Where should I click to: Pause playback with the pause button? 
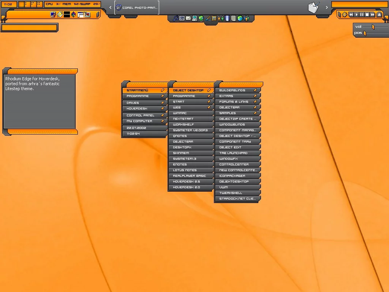point(362,14)
